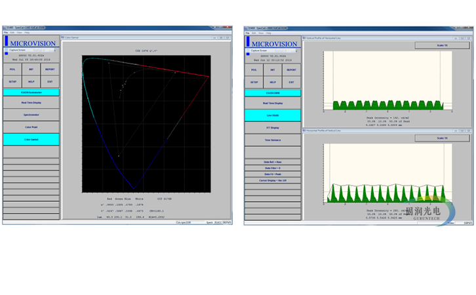Open Help menu in right Line Width window

pyautogui.click(x=269, y=33)
